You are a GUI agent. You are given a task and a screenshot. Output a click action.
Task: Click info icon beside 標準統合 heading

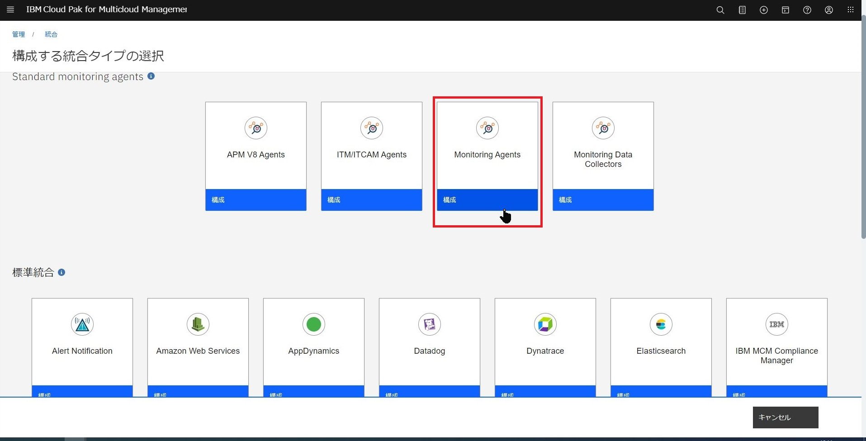[x=62, y=272]
